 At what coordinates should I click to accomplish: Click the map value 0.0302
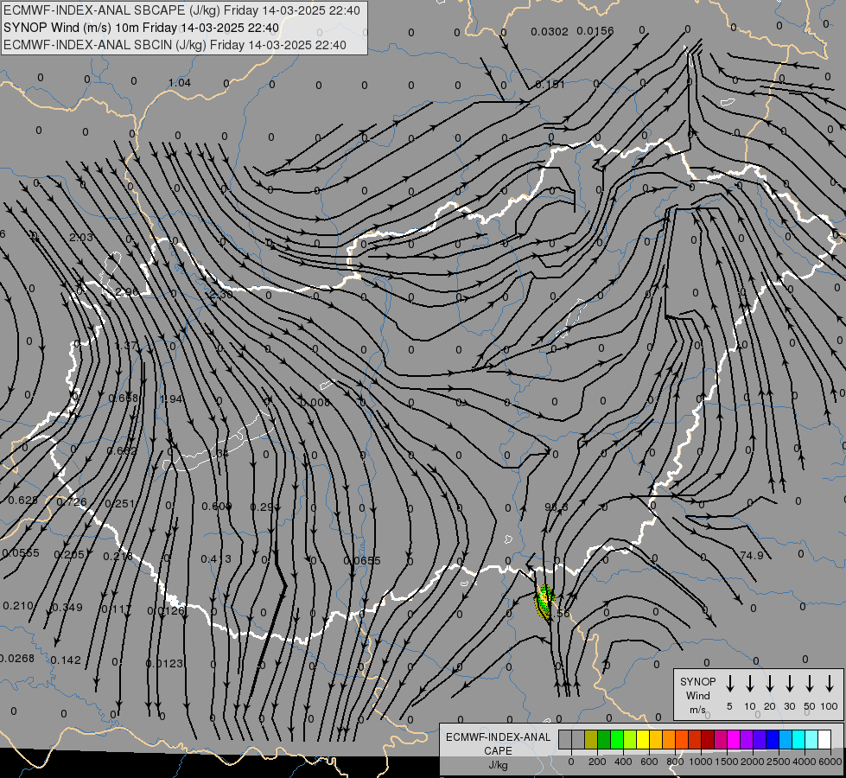(550, 32)
